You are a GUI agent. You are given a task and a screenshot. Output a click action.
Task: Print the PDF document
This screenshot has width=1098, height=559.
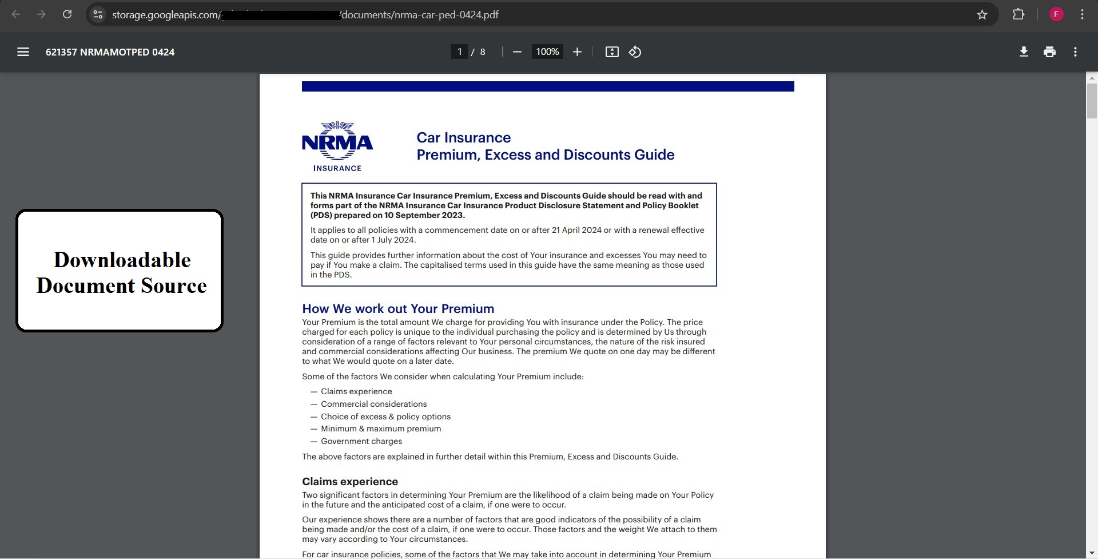click(x=1049, y=52)
